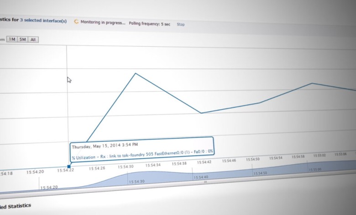Screen dimensions: 356x215
Task: Click the chart second peak above 15:55:02
Action: click(x=312, y=83)
